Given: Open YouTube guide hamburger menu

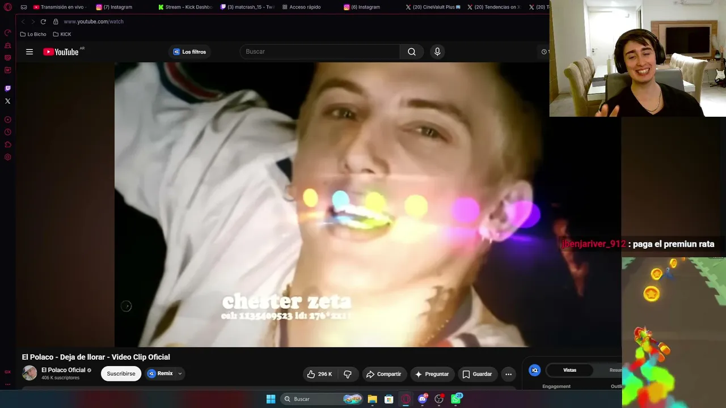Looking at the screenshot, I should tap(29, 52).
